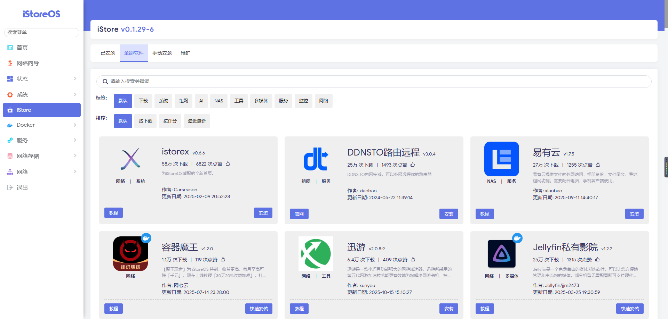Expand the Docker sidebar menu
The height and width of the screenshot is (319, 668).
[41, 125]
